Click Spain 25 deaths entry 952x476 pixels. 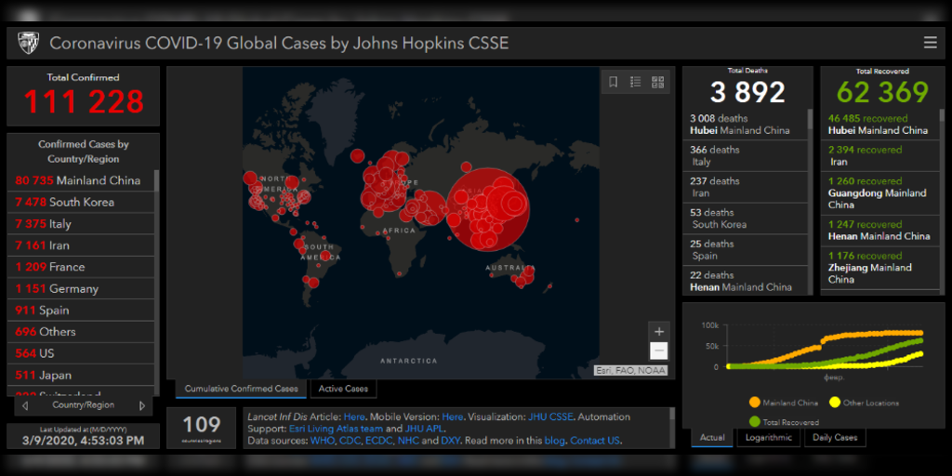coord(746,249)
